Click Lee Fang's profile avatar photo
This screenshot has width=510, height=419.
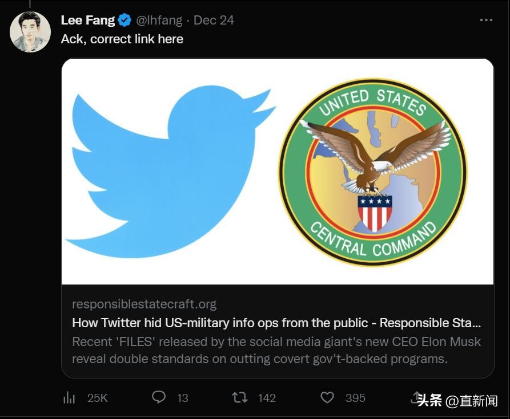coord(30,32)
